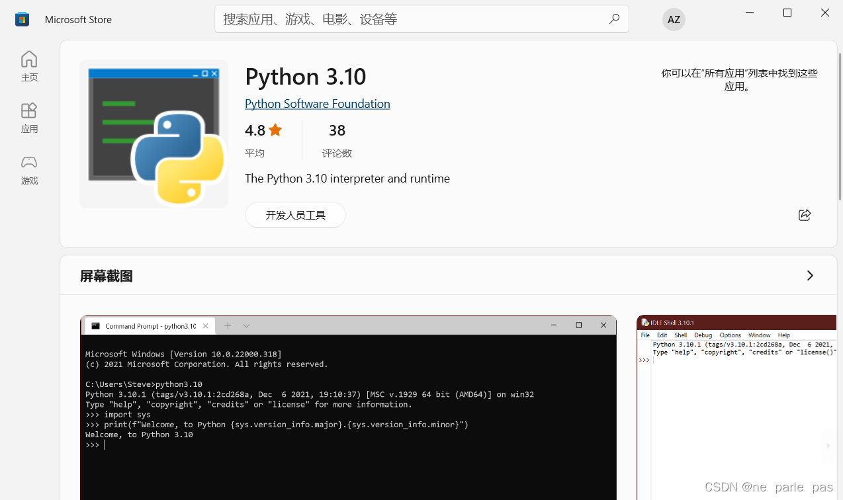Click the next-screenshot arrow on carousel
This screenshot has width=843, height=500.
[828, 446]
